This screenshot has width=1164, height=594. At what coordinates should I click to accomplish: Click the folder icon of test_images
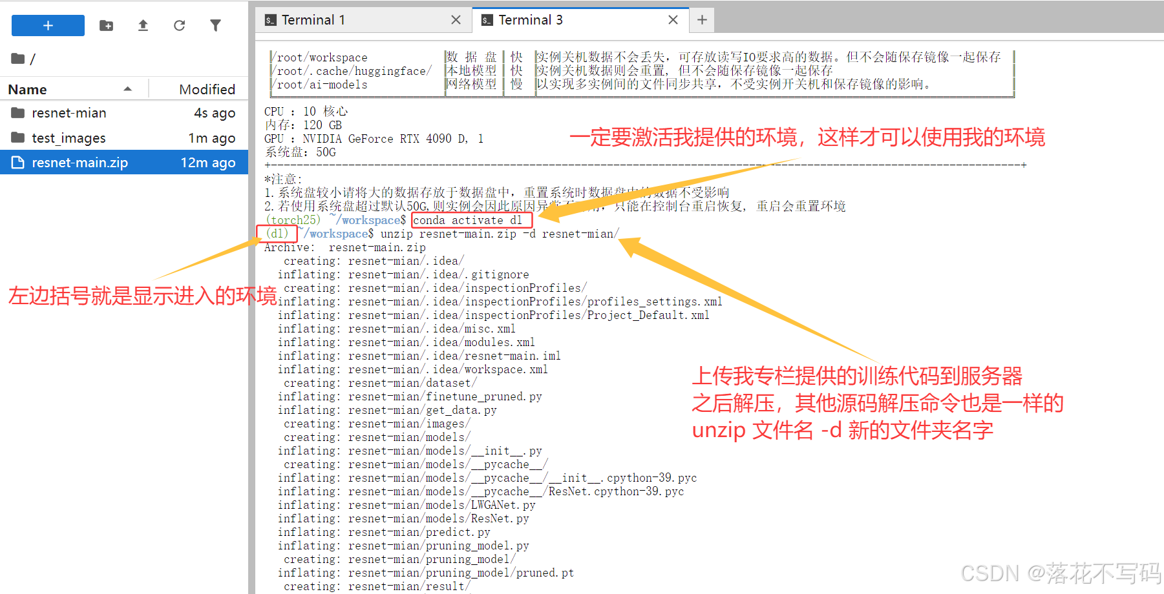(18, 138)
